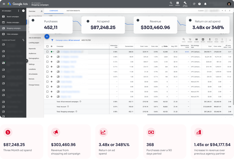
Task: Collapse the chart using the up chevron
Action: tap(230, 40)
